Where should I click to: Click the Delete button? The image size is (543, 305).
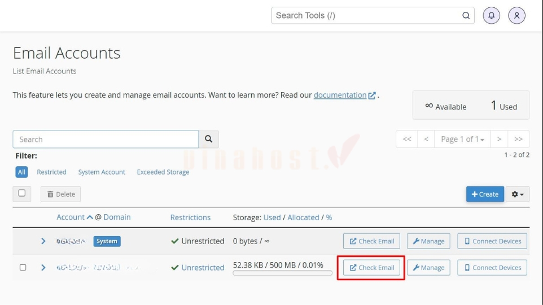pos(60,194)
